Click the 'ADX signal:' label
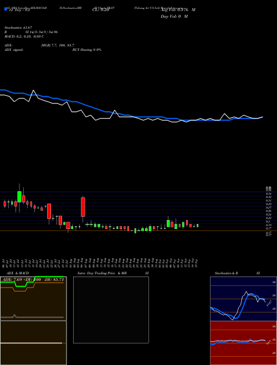This screenshot has width=277, height=365. tap(13, 50)
